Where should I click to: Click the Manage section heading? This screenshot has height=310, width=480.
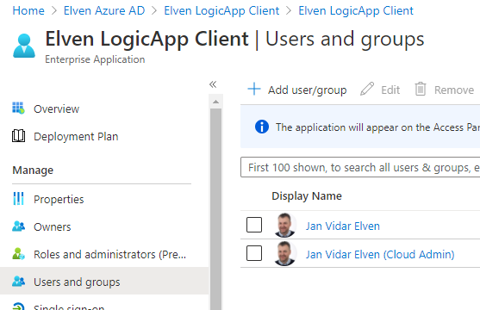33,170
